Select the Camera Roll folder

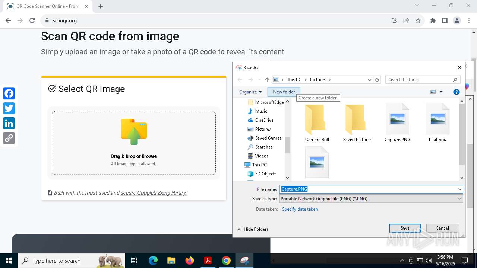click(x=317, y=123)
